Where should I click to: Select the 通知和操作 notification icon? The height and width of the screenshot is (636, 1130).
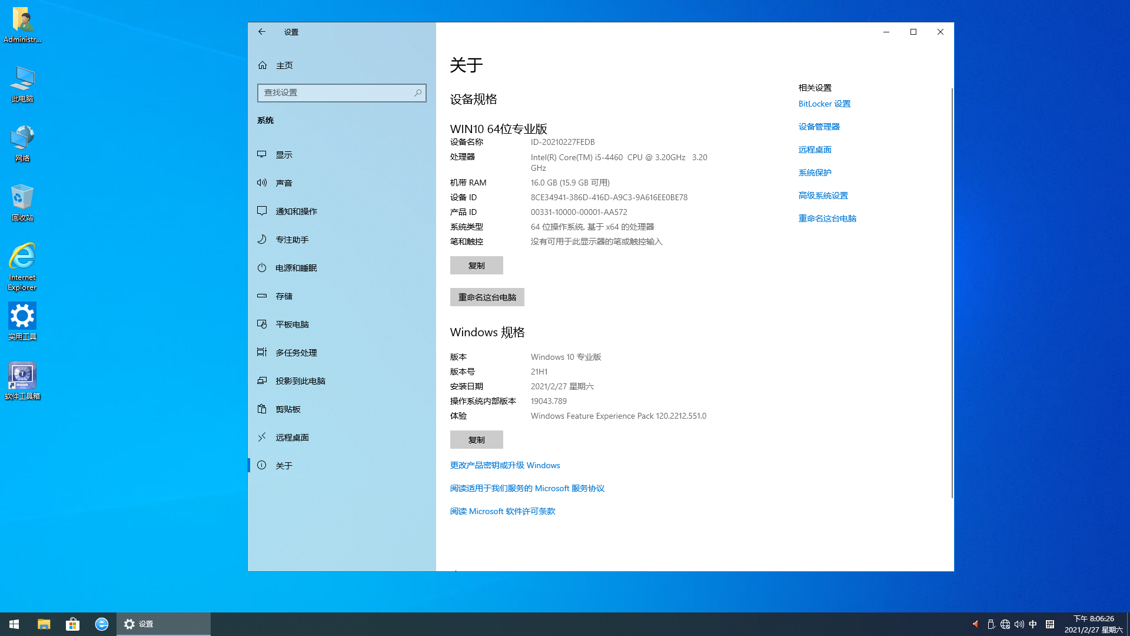pos(262,211)
